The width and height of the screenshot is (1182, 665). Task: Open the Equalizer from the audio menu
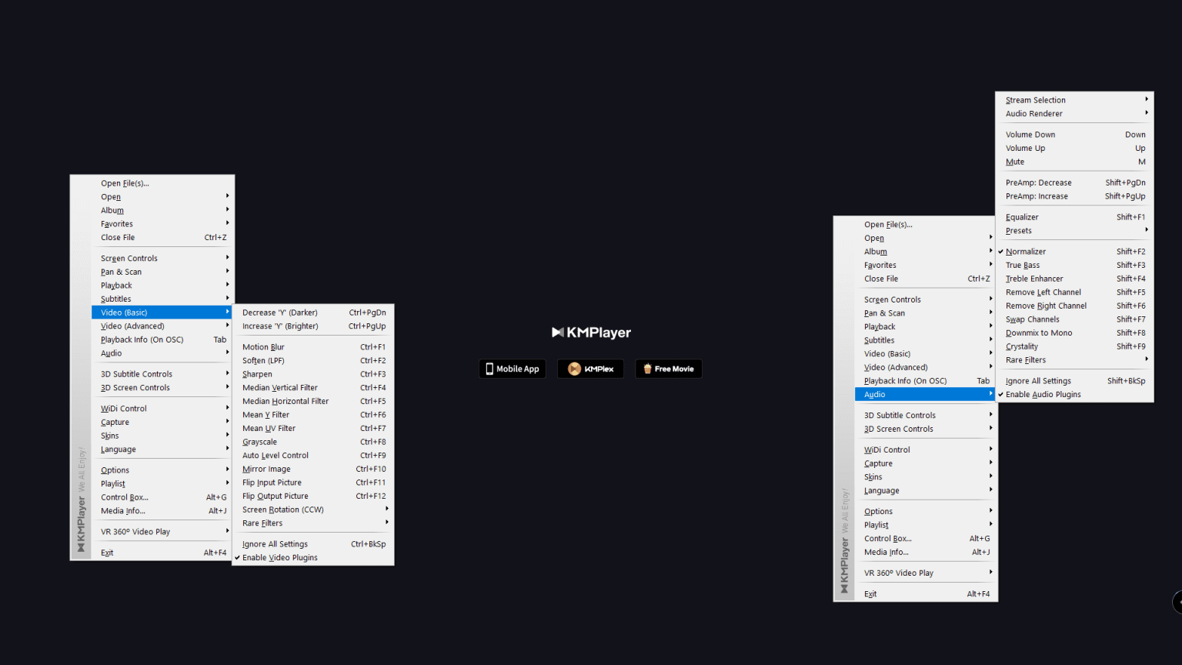[x=1022, y=216]
